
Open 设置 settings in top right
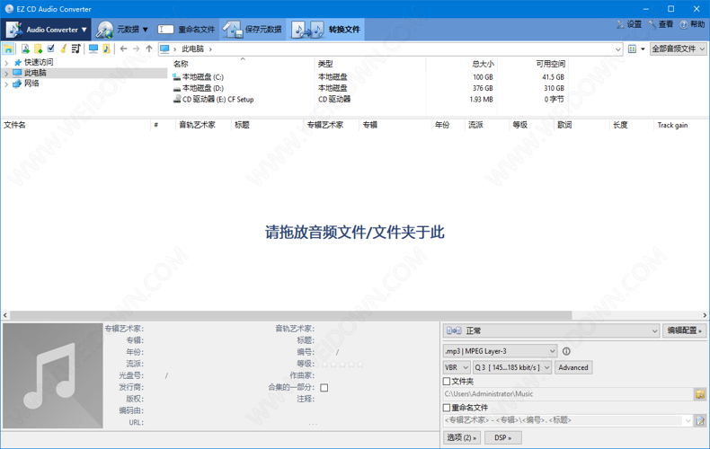coord(629,24)
